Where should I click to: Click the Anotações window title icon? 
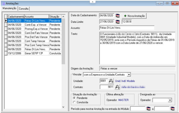(x=3, y=3)
